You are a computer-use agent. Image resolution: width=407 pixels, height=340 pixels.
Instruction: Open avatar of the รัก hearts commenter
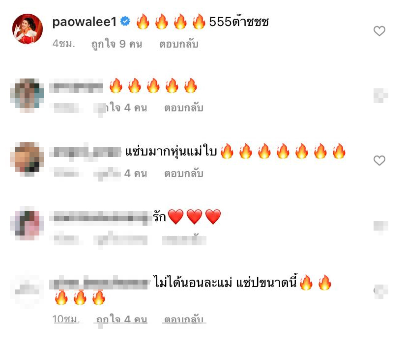27,223
